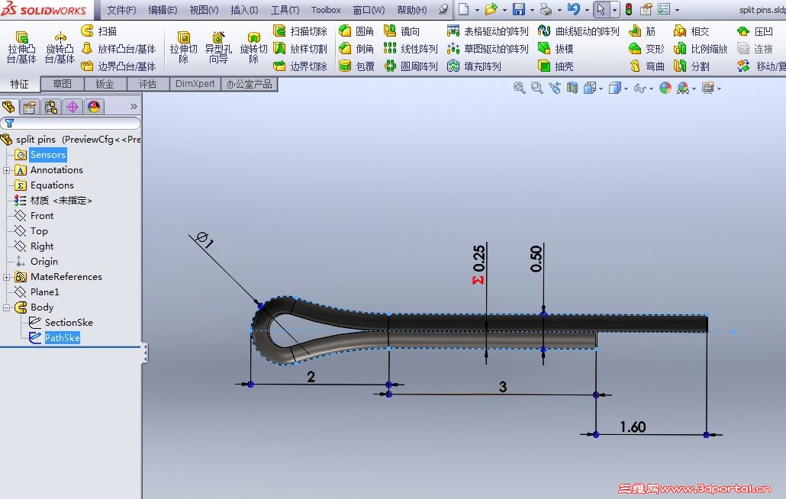Click the 扫描切除 swept cut tool

pyautogui.click(x=300, y=31)
